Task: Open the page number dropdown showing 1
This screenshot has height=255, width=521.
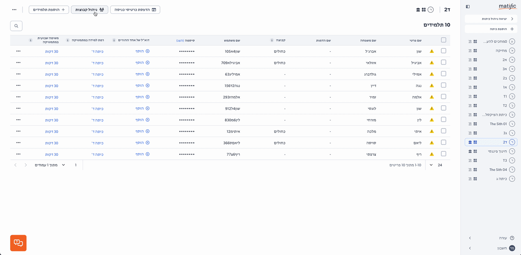Action: point(70,165)
